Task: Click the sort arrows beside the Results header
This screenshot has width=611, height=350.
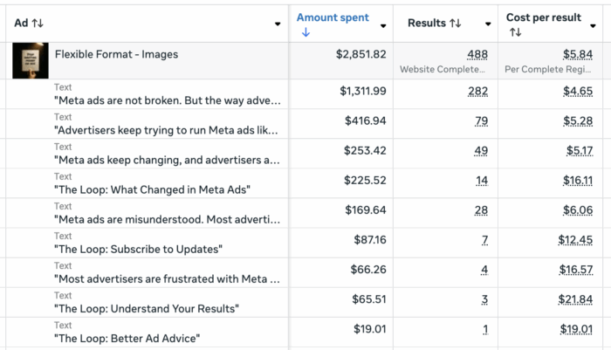Action: [454, 24]
